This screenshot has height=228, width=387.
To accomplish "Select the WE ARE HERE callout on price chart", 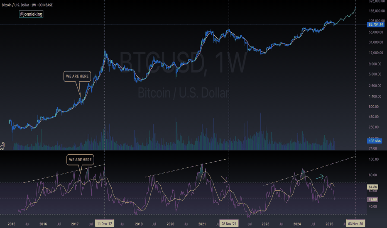I will click(77, 76).
